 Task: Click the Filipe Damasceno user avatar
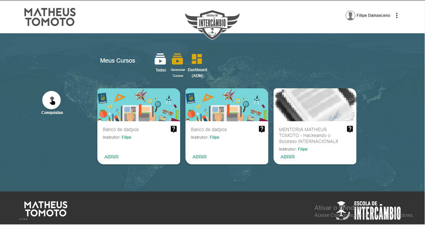click(350, 15)
